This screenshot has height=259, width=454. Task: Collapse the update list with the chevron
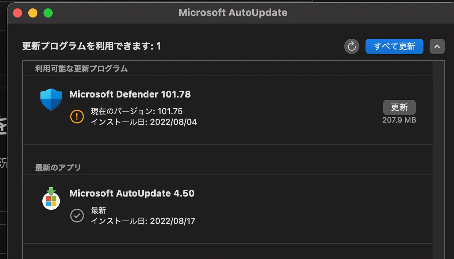pos(437,46)
